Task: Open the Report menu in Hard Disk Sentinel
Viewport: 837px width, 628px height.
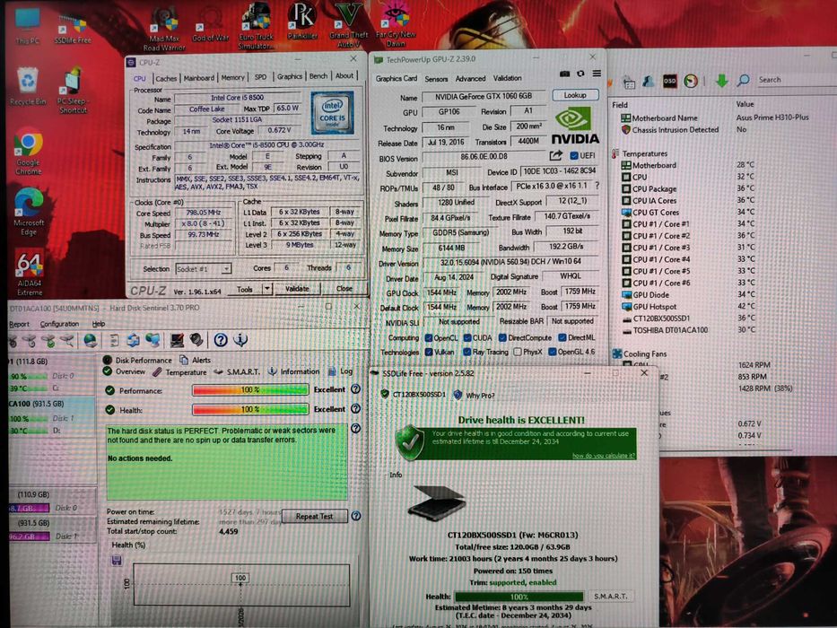Action: 19,324
